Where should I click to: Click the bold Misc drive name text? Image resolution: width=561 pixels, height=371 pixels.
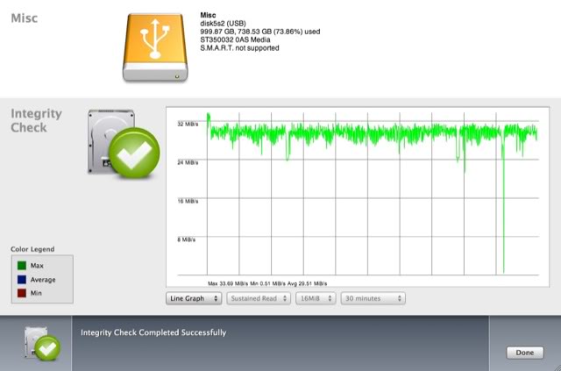point(208,16)
